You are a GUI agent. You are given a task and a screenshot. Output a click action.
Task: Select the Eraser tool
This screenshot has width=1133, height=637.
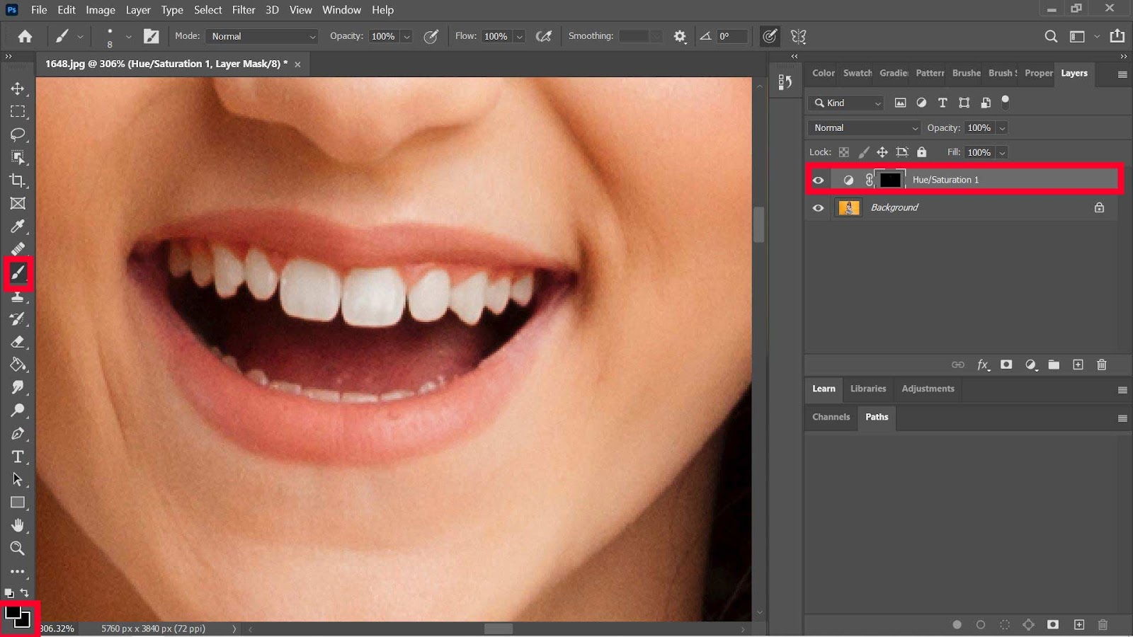tap(18, 342)
